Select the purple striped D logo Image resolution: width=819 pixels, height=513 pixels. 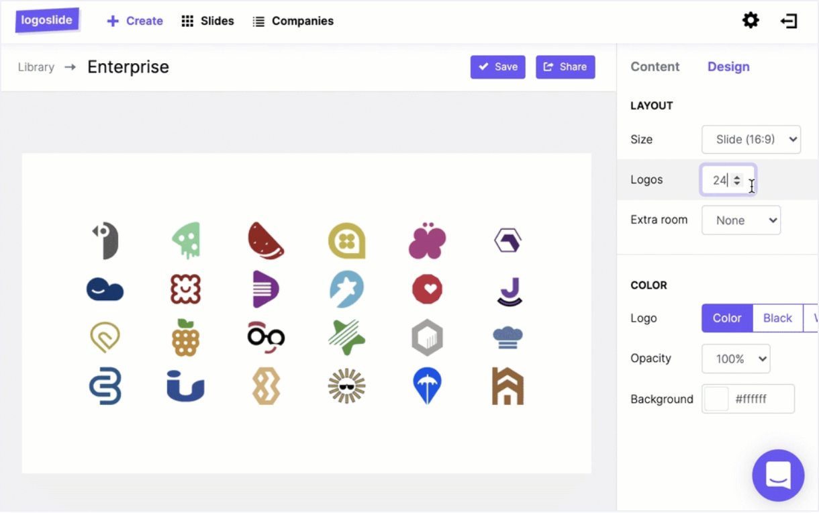(266, 289)
